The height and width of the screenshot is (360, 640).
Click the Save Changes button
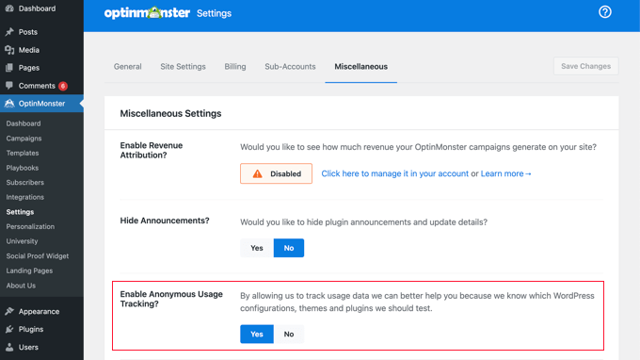585,66
